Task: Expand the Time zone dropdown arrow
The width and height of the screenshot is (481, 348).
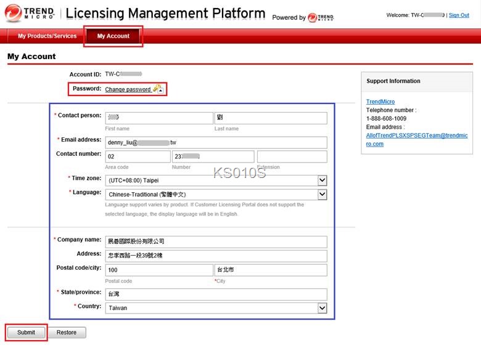Action: 322,180
